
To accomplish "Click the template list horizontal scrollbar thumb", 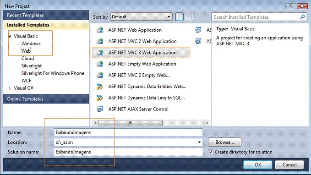I will pos(131,123).
